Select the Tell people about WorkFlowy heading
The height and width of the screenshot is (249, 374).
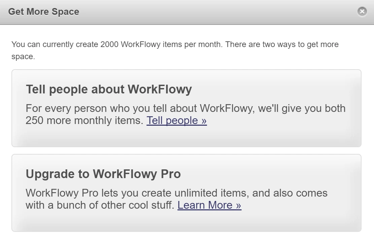coord(109,89)
